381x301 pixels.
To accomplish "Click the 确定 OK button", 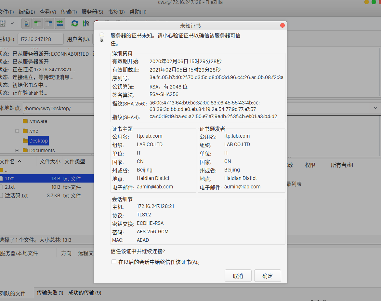I will [268, 276].
